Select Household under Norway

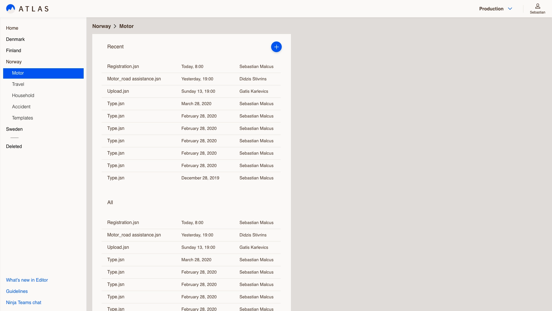23,95
